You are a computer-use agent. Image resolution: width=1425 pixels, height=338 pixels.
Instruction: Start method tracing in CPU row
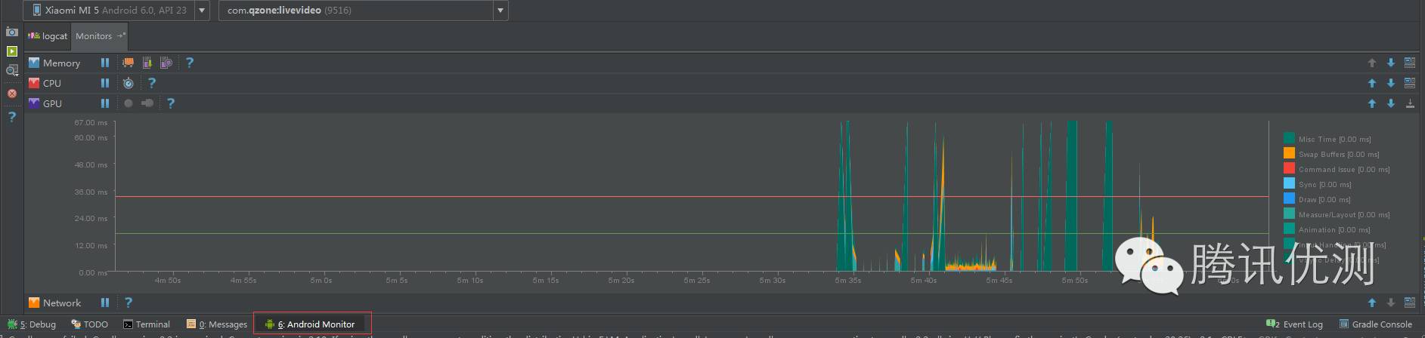(x=129, y=83)
